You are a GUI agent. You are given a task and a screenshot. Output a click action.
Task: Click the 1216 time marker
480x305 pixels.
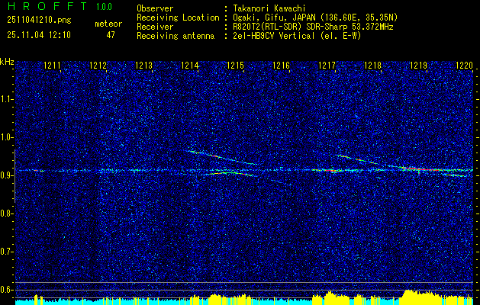click(x=282, y=65)
